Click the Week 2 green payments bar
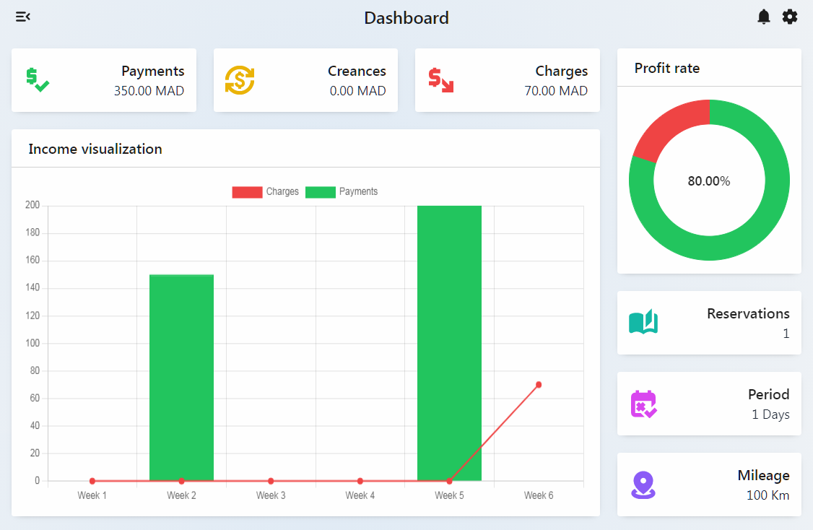813x530 pixels. [x=181, y=375]
